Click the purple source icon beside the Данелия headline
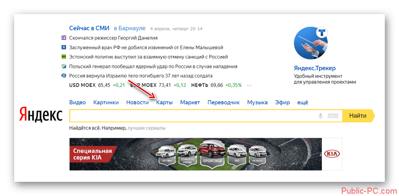This screenshot has width=399, height=196. click(64, 38)
